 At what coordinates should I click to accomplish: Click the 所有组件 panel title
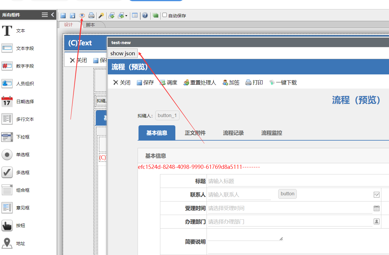click(11, 15)
